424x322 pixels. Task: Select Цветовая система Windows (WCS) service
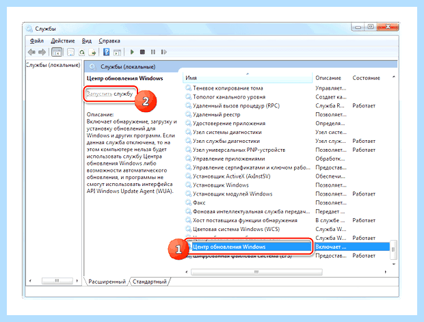(x=236, y=229)
